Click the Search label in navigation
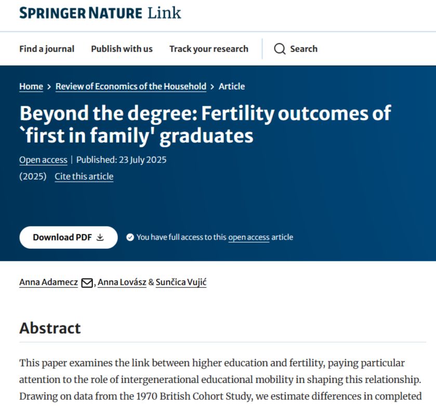 (303, 49)
